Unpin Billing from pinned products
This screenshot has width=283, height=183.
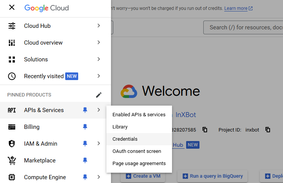(x=85, y=127)
